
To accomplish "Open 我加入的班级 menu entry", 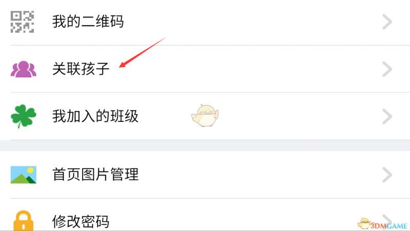I will (x=205, y=116).
